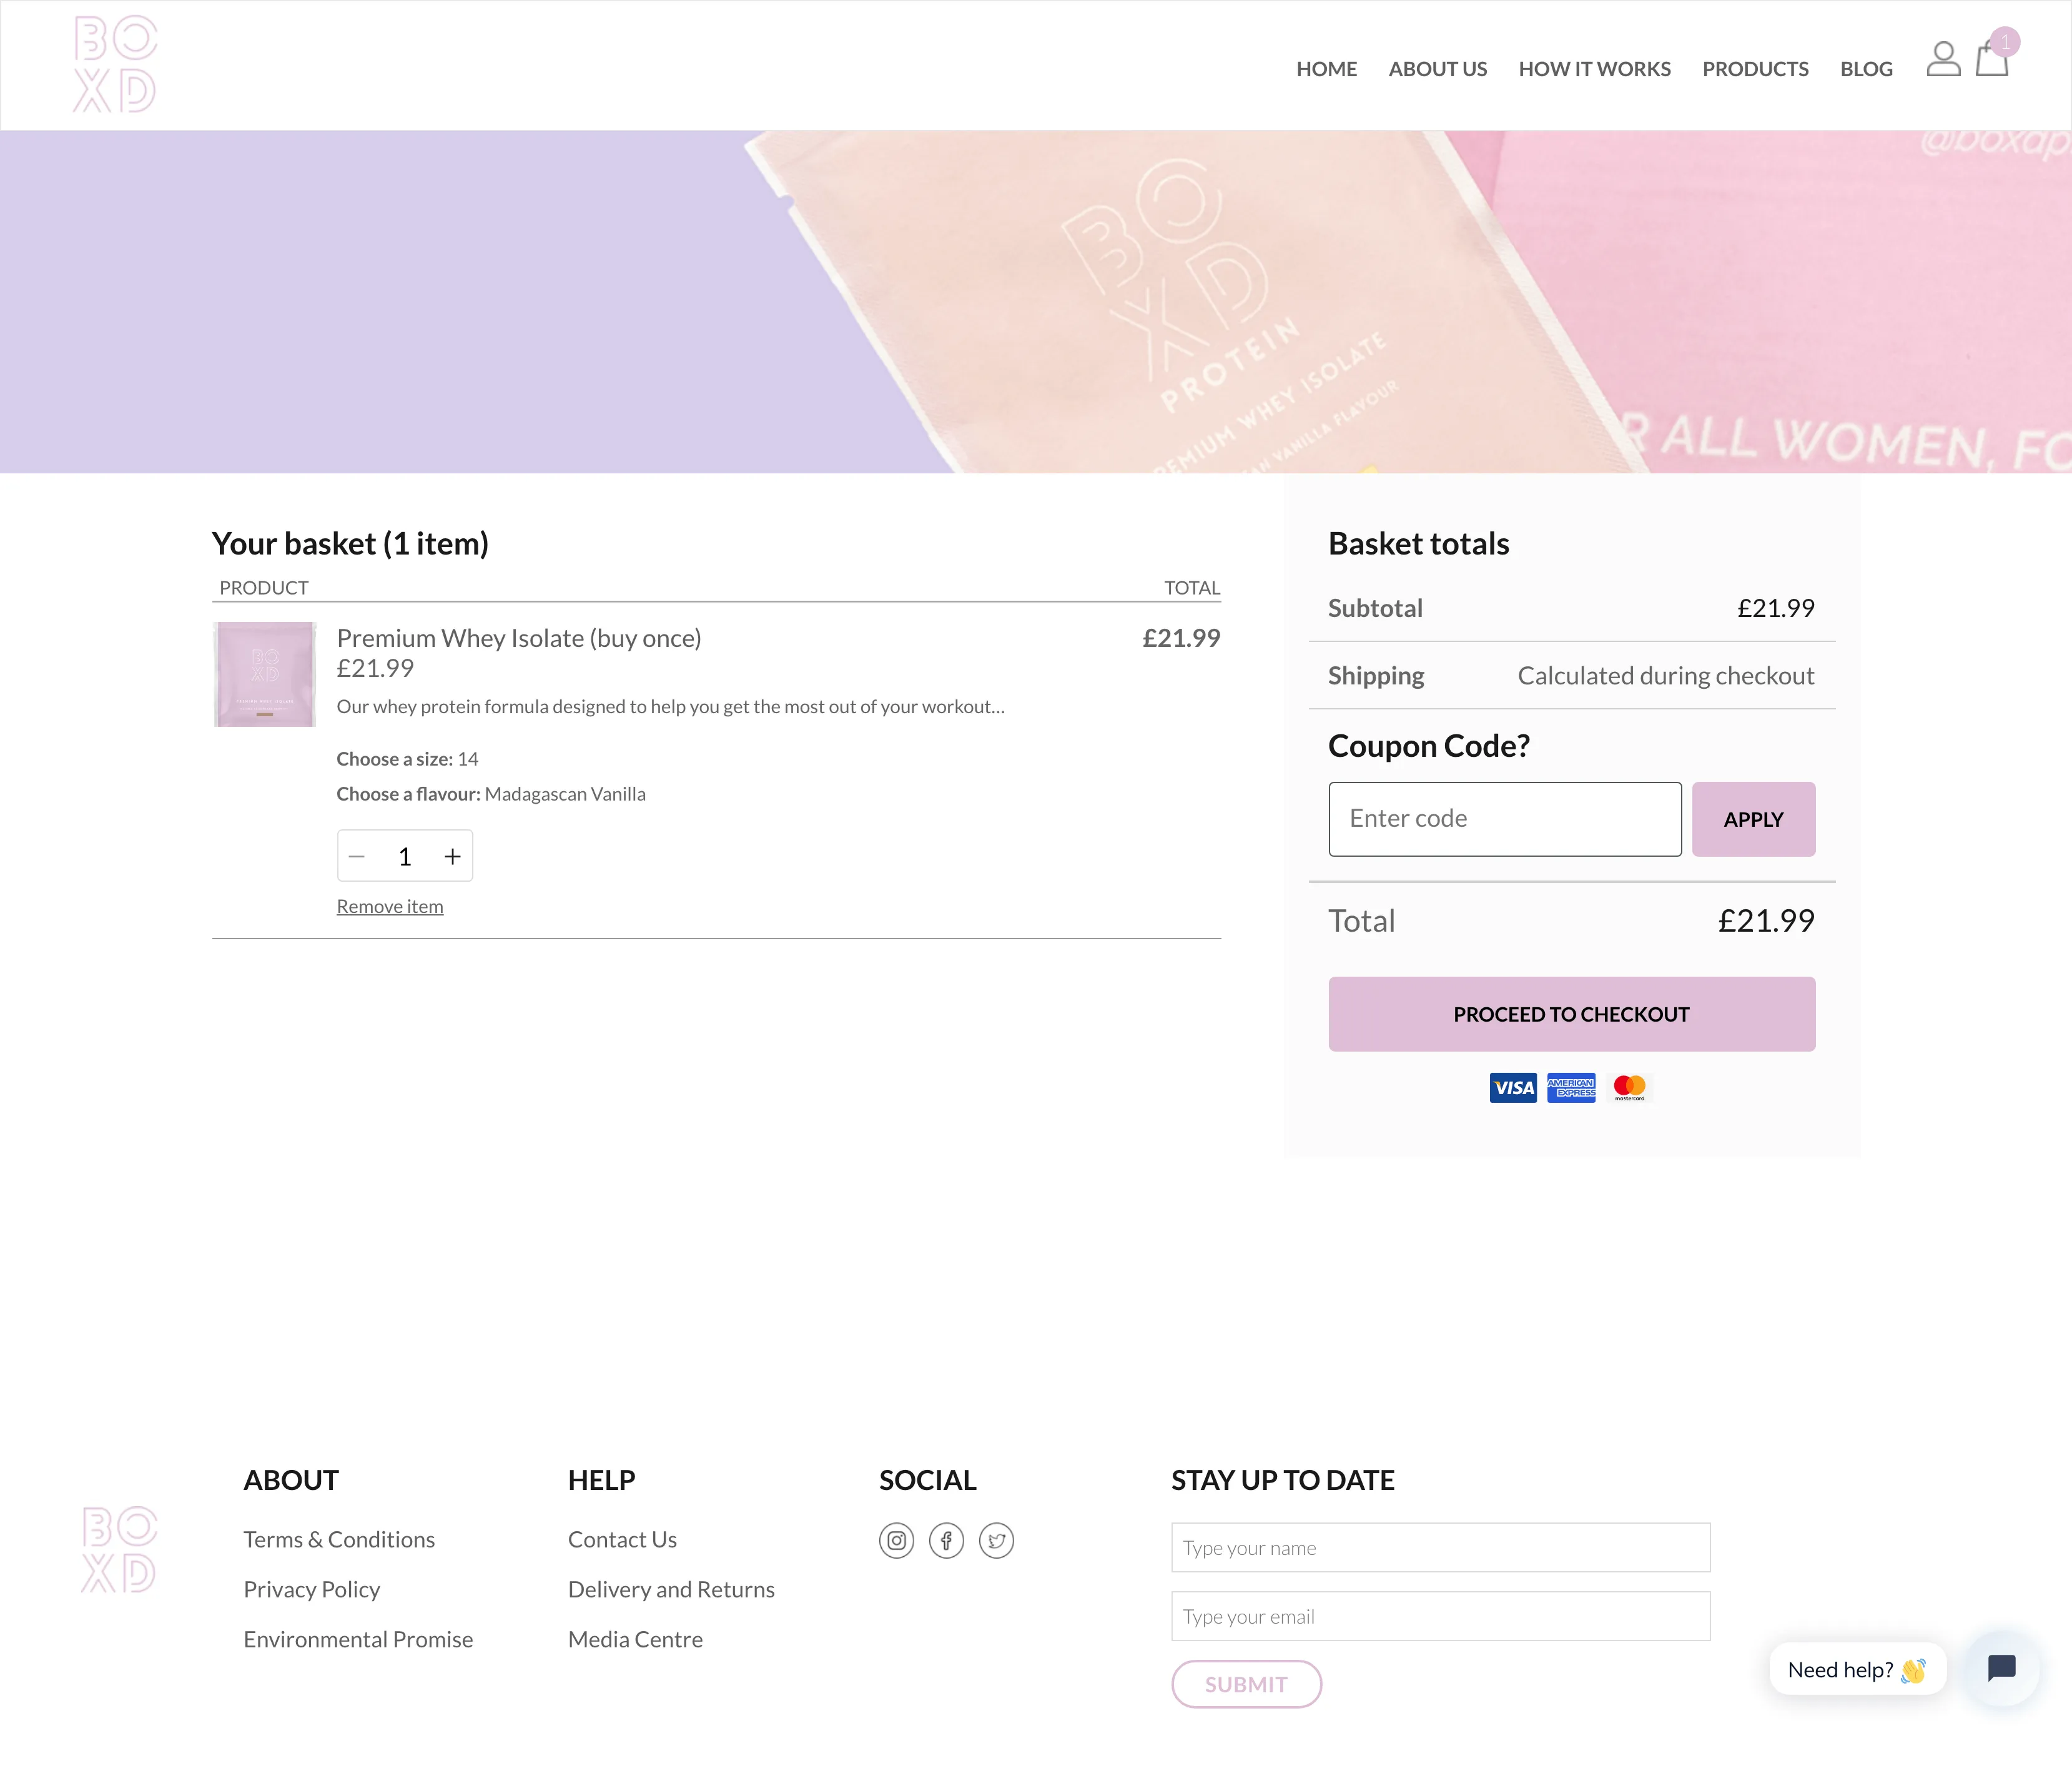Open the user account icon
Image resolution: width=2072 pixels, height=1771 pixels.
1943,59
